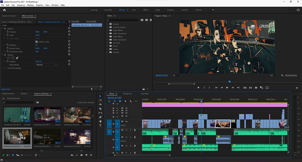Select the Razor tool in the toolbar
302x162 pixels.
coord(101,109)
